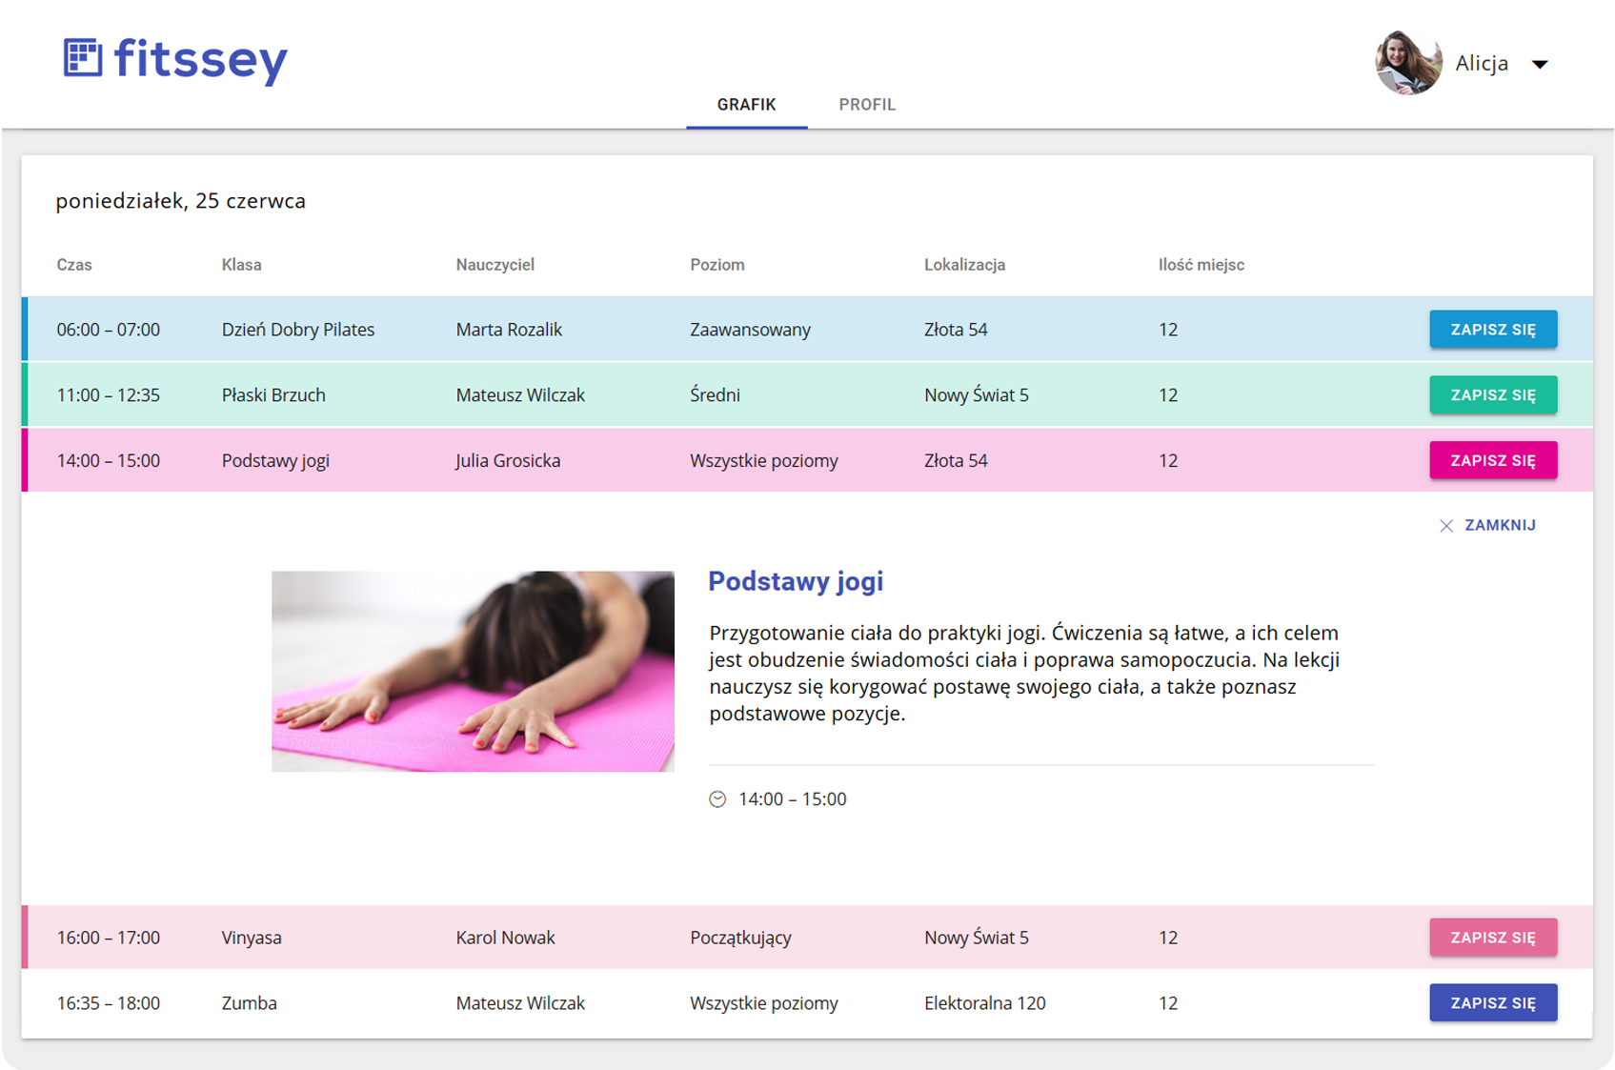Open the yoga mat class photo

(x=473, y=672)
